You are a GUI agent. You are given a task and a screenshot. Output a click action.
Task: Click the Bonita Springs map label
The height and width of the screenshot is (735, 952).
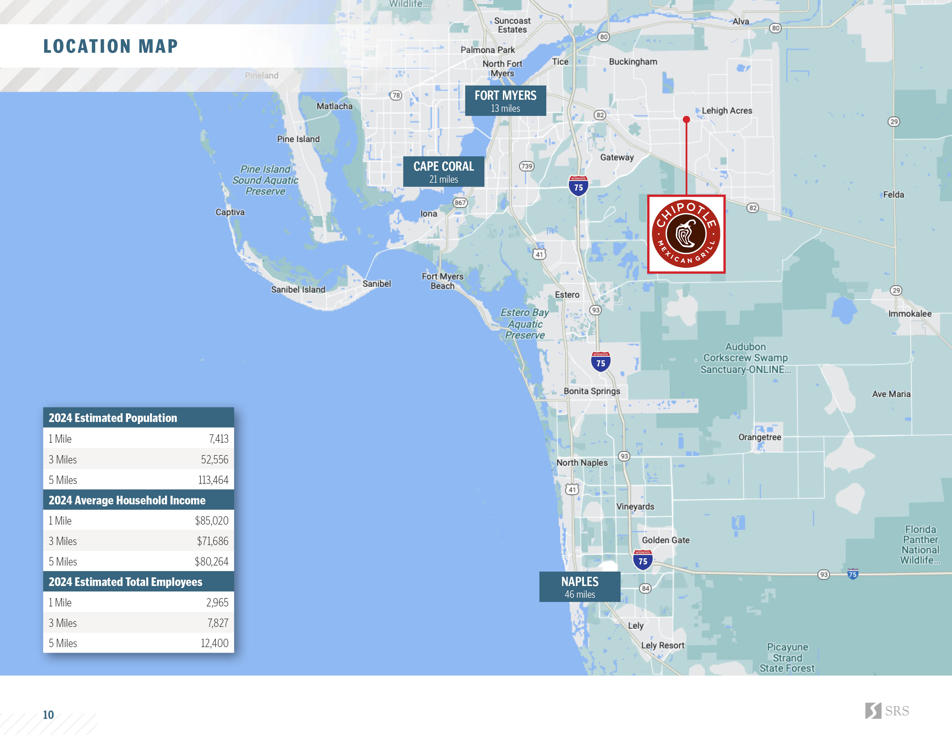click(591, 391)
